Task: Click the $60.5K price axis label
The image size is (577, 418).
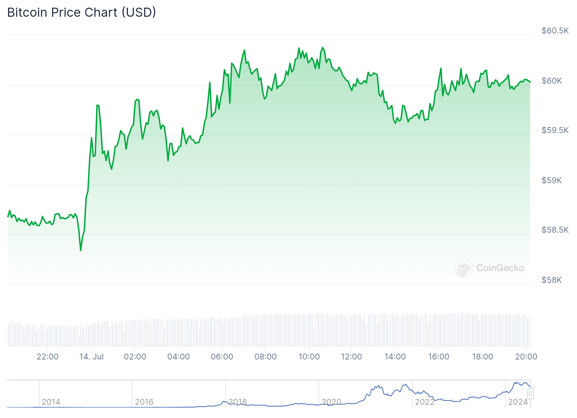Action: pos(555,31)
